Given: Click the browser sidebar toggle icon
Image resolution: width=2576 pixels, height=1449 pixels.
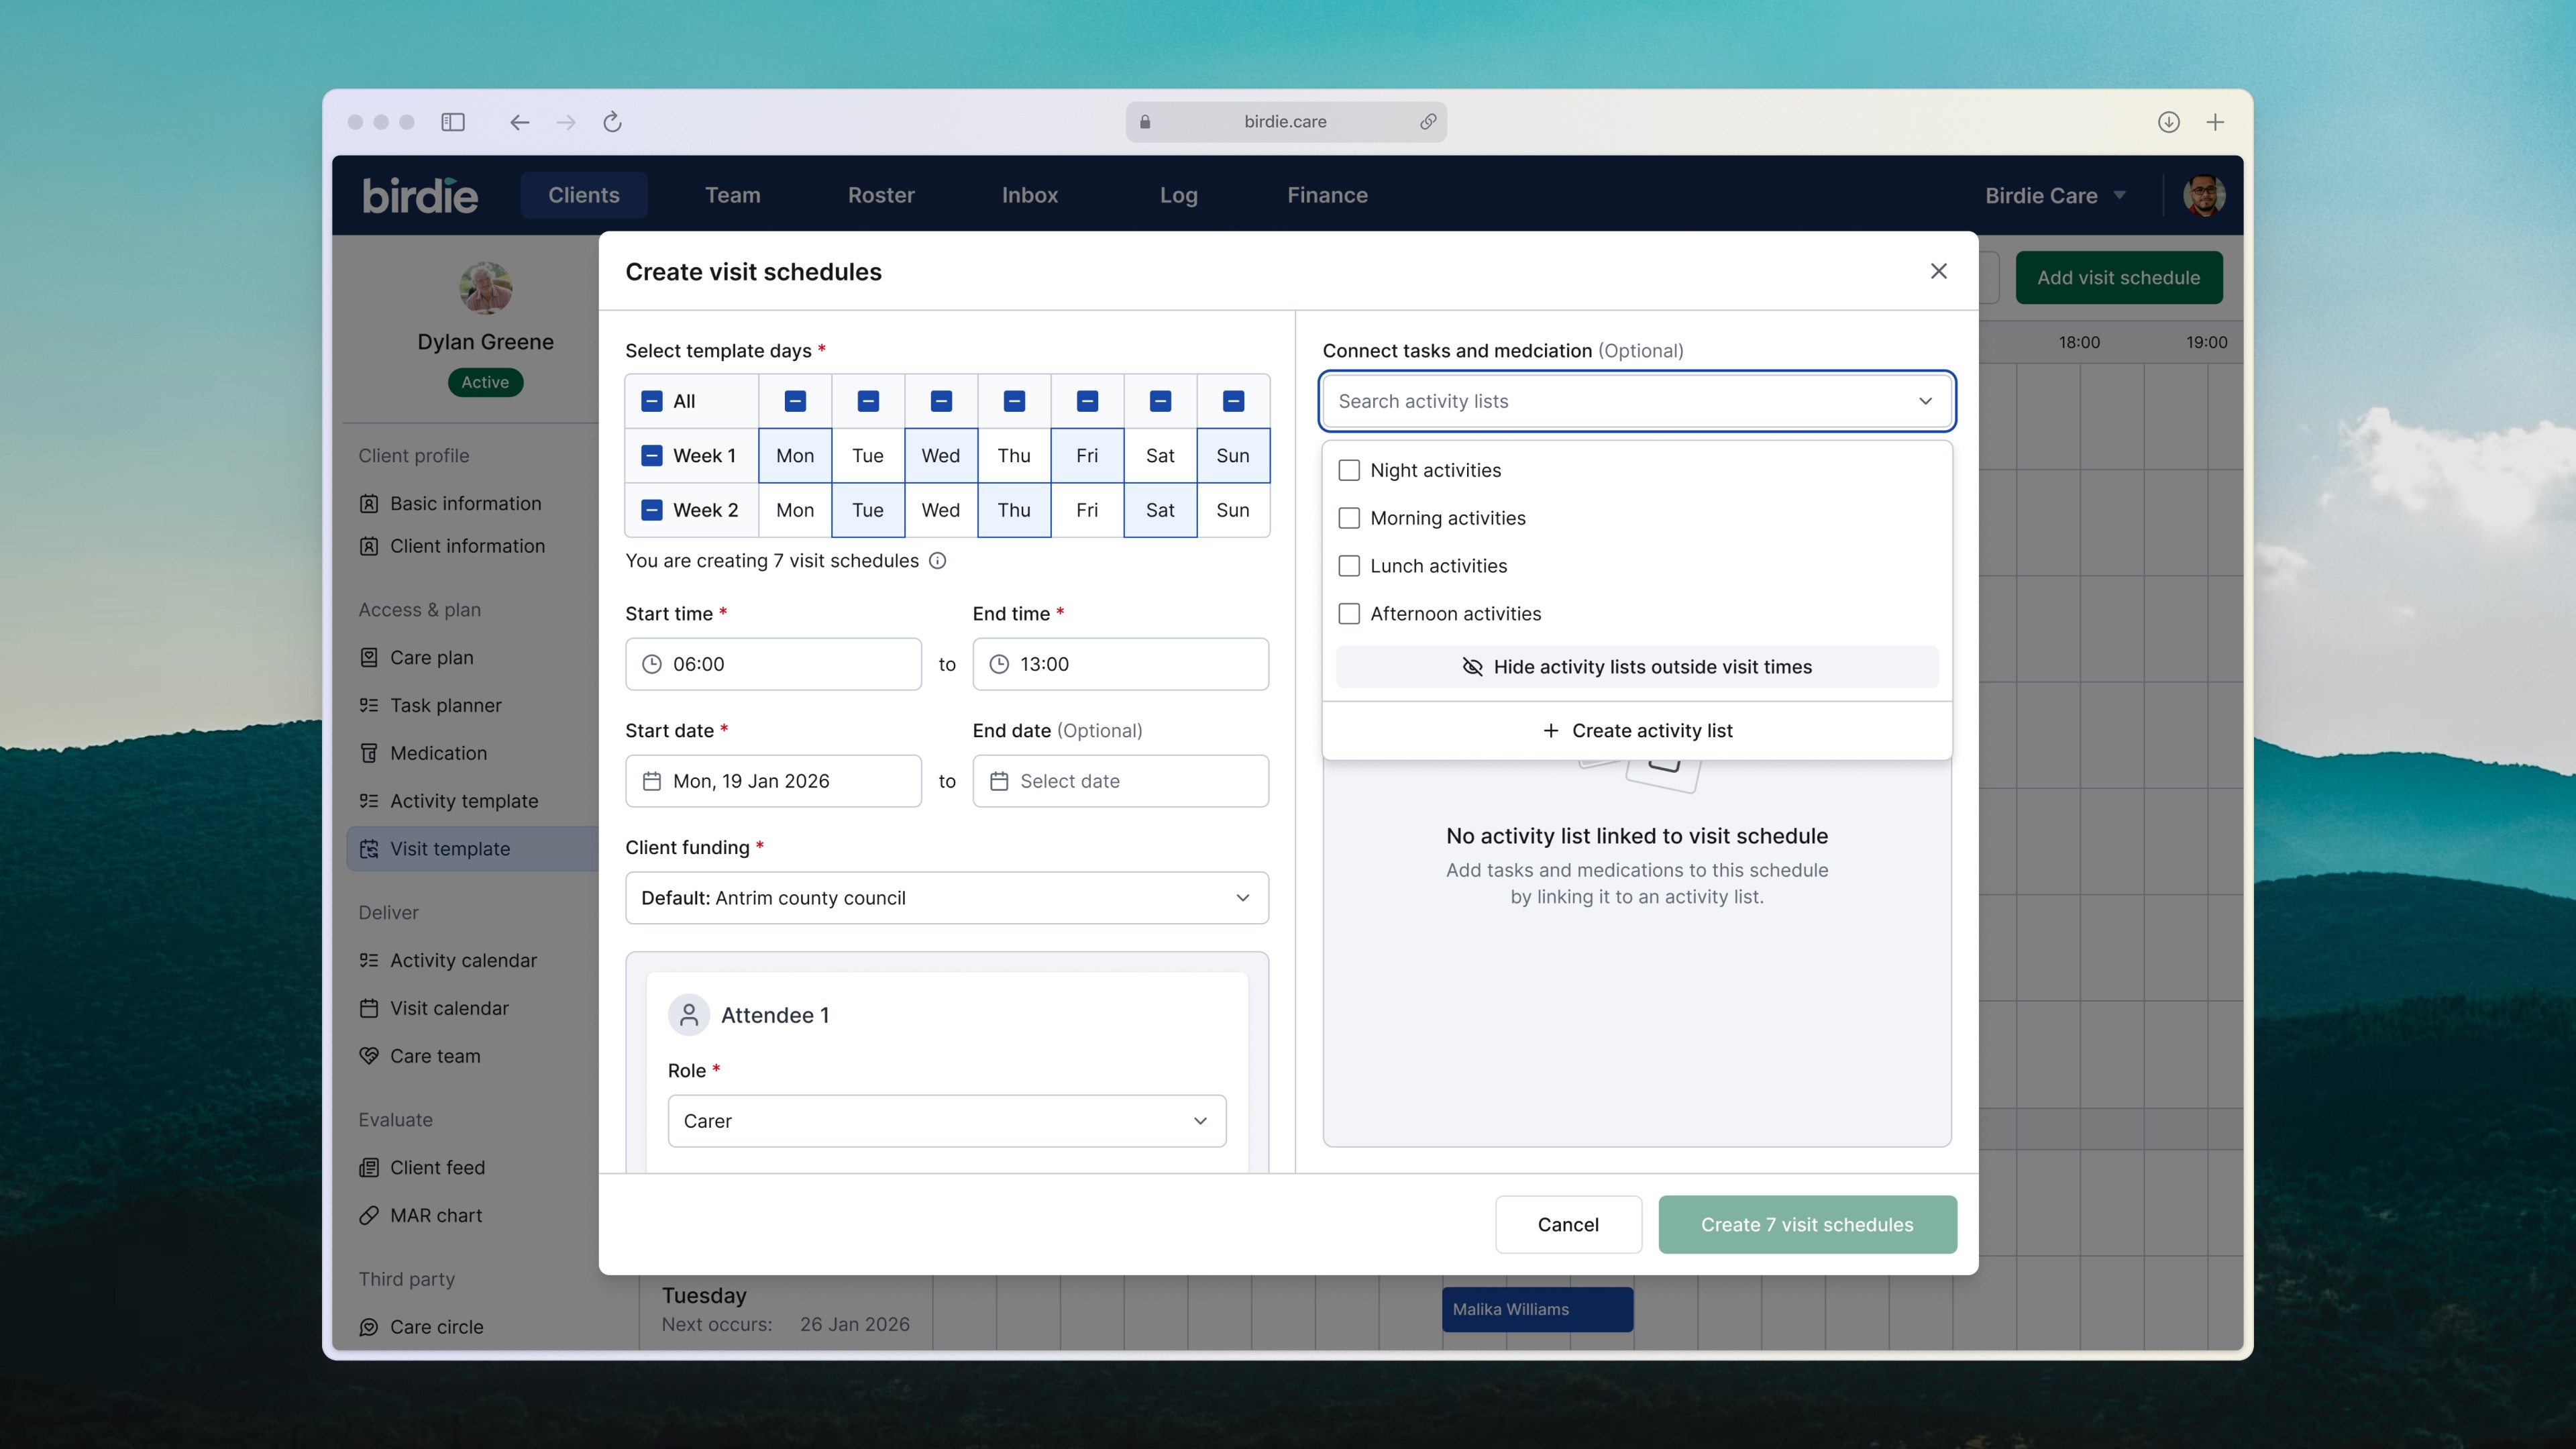Looking at the screenshot, I should click(x=453, y=122).
